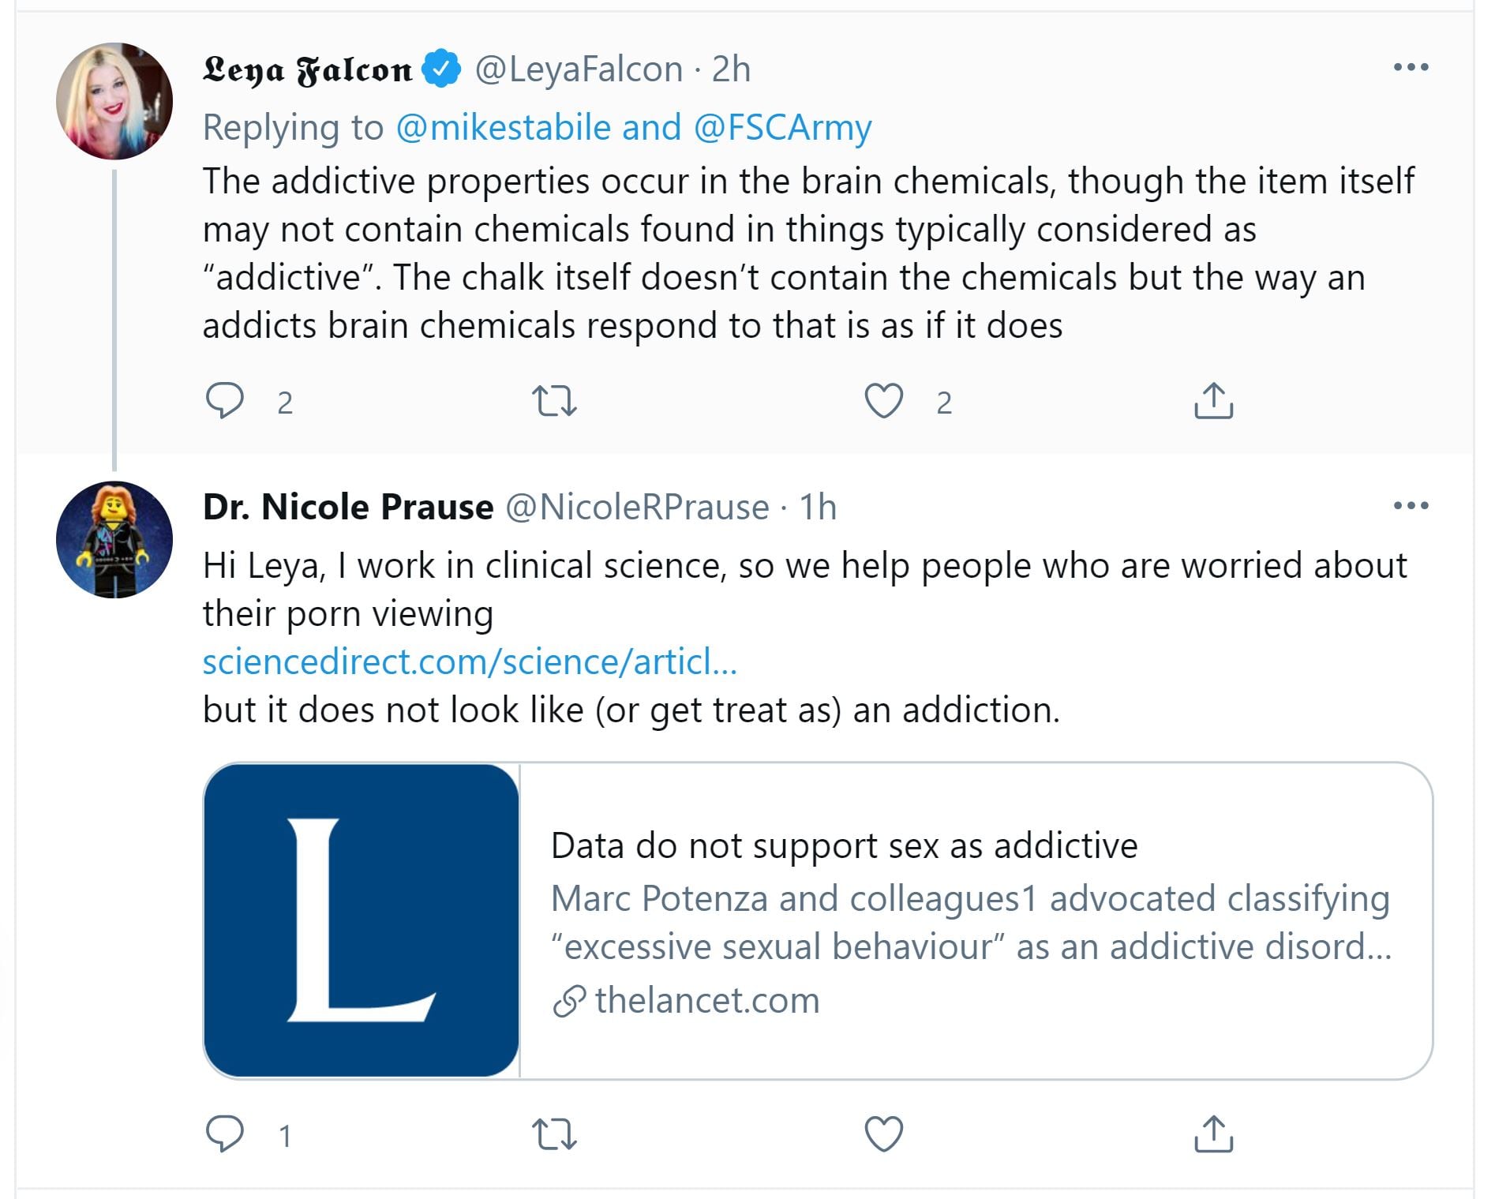This screenshot has height=1199, width=1495.
Task: Open the Lancet card thumbnail image
Action: pyautogui.click(x=362, y=920)
